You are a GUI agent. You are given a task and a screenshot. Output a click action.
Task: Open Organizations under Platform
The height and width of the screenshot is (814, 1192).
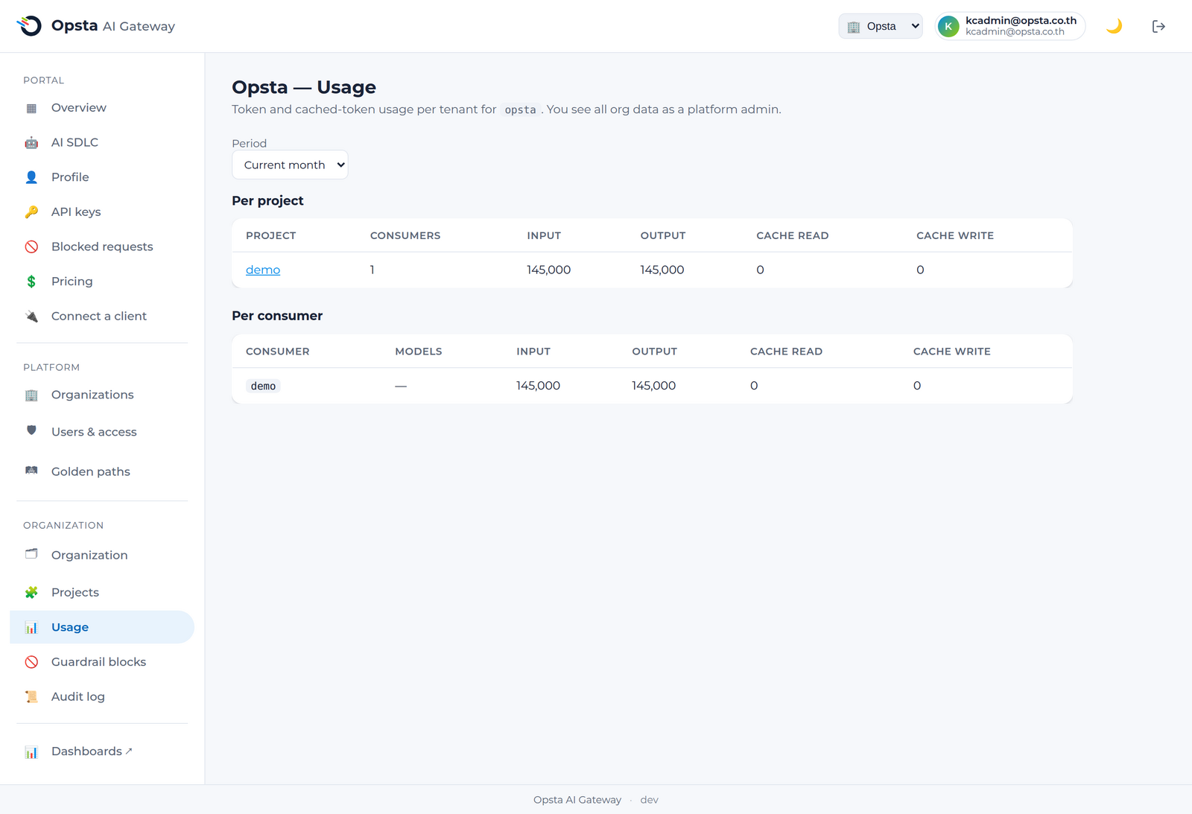102,395
